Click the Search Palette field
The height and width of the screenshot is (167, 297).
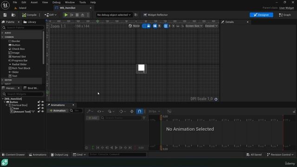click(x=23, y=28)
